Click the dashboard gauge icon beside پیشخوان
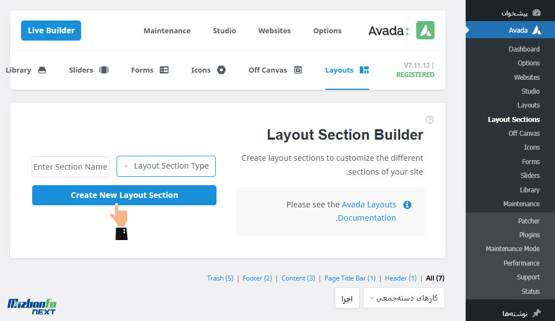Viewport: 555px width, 321px height. click(x=537, y=13)
